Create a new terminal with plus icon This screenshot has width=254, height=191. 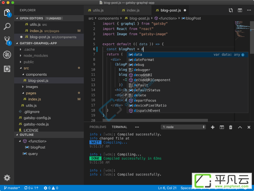click(213, 127)
